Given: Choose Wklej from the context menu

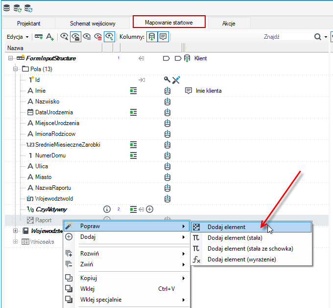Looking at the screenshot, I should click(x=126, y=289).
